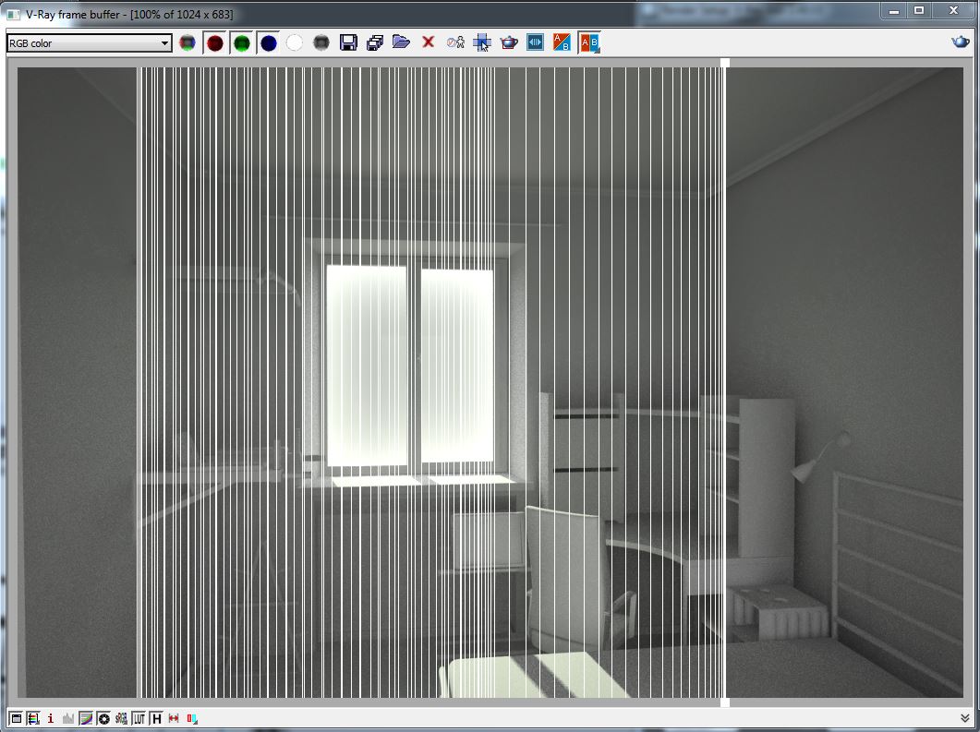The image size is (980, 732).
Task: Toggle the blue channel button
Action: click(x=268, y=42)
